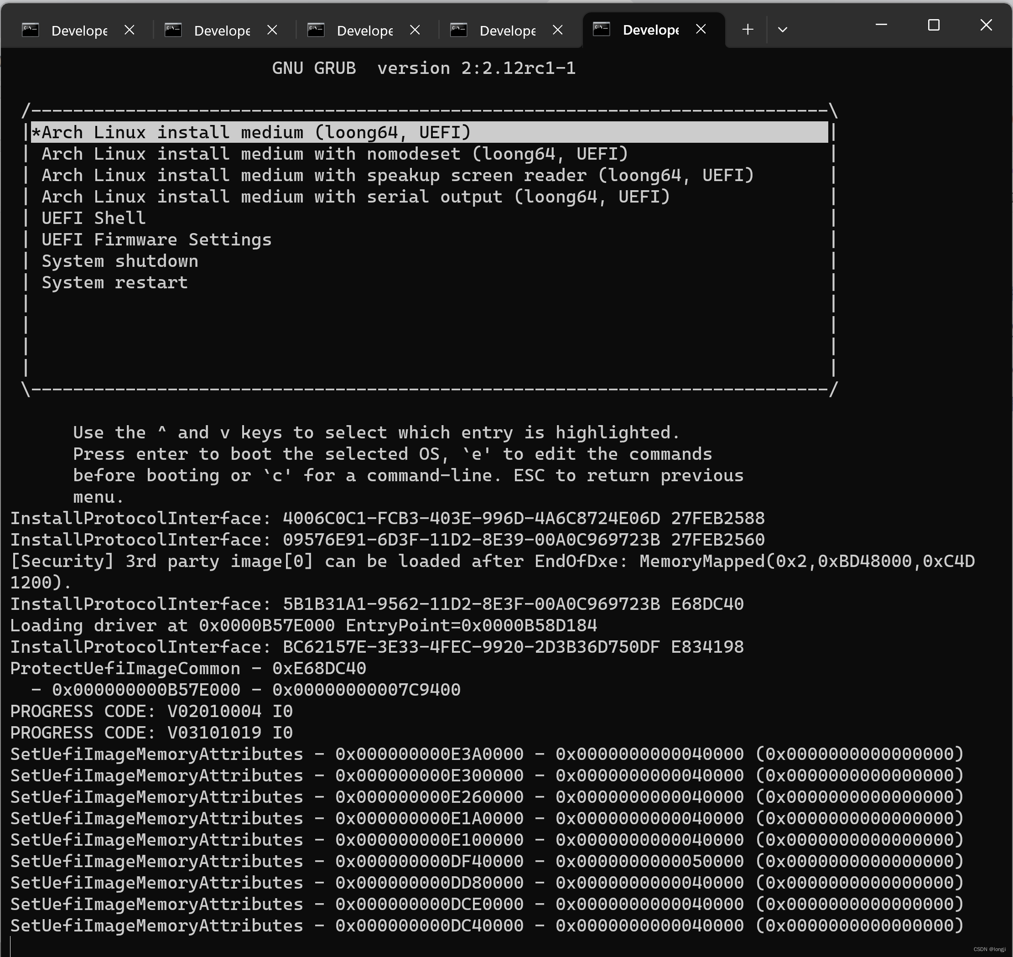This screenshot has height=957, width=1013.
Task: Click InstallProtocolInterface 4006C0C1-FCB3 line
Action: pos(388,518)
